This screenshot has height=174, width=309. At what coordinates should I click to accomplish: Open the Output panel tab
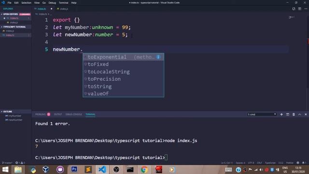click(x=58, y=115)
